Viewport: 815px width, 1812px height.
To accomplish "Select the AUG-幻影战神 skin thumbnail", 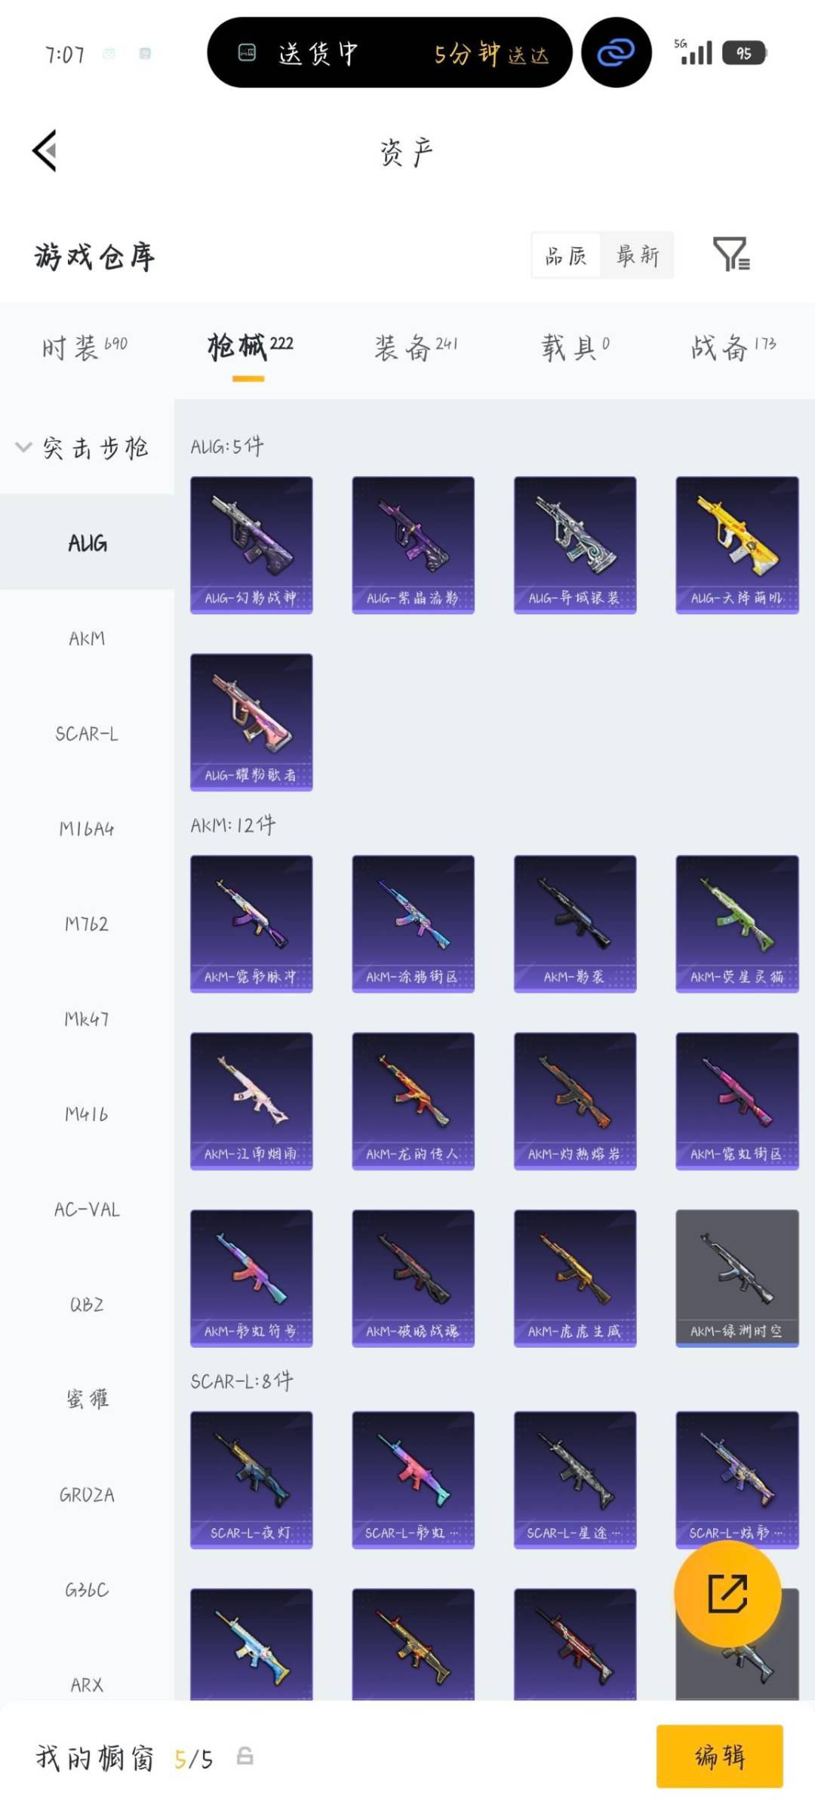I will pyautogui.click(x=251, y=545).
